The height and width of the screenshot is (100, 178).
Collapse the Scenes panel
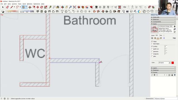[x=163, y=72]
